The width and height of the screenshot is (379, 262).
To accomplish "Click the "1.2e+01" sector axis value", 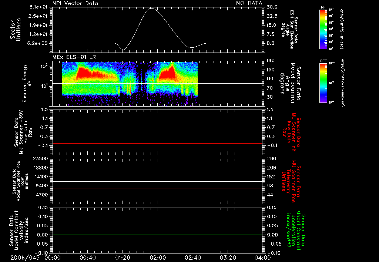I will (38, 34).
